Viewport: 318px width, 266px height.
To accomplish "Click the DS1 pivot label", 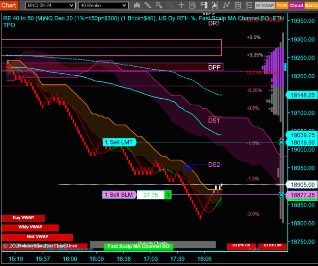I will point(214,121).
